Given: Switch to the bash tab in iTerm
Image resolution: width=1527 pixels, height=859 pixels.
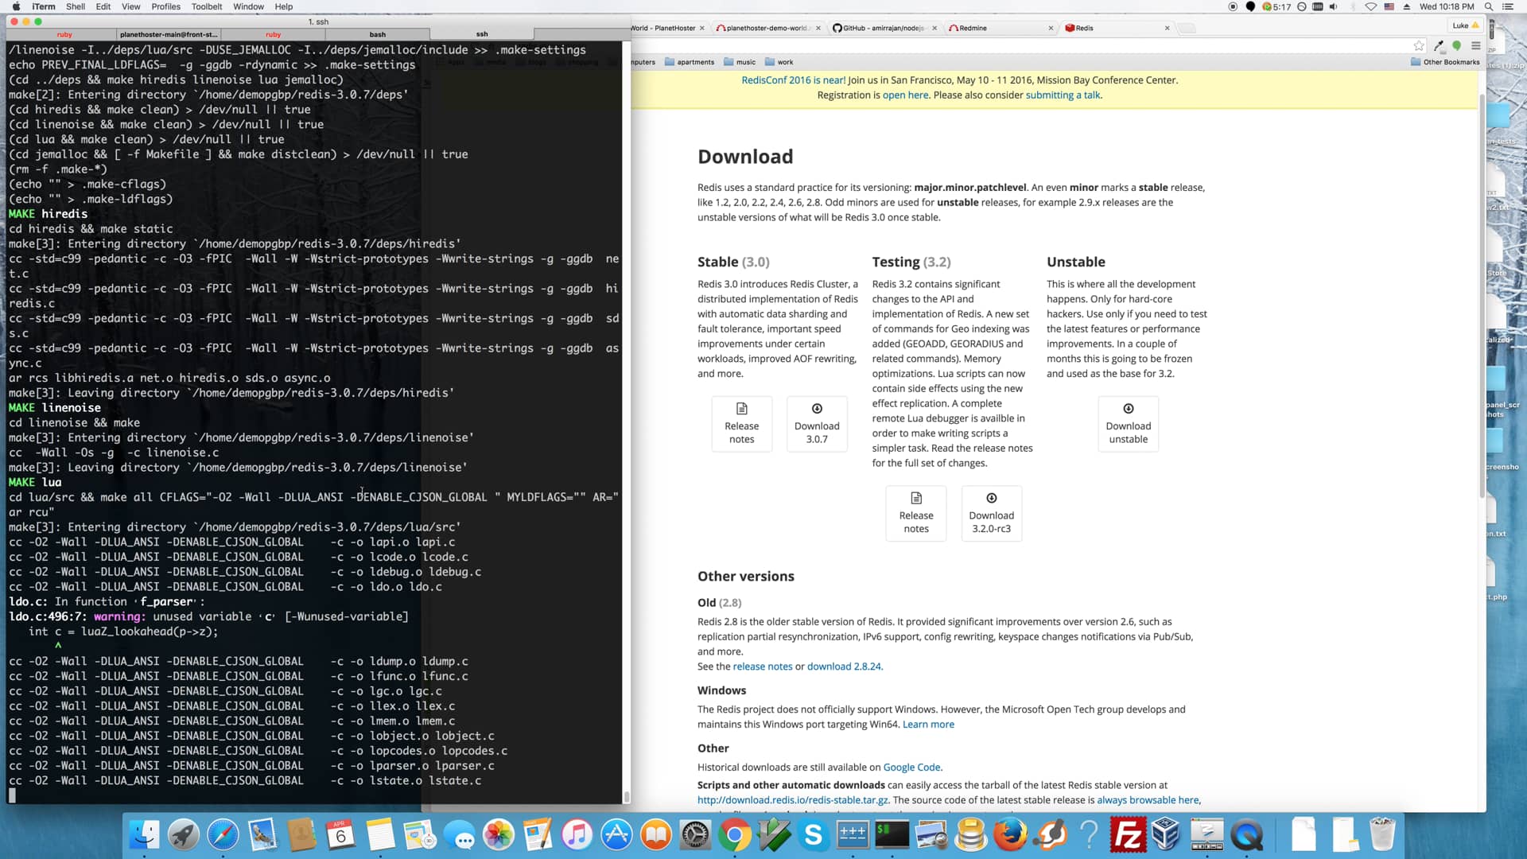Looking at the screenshot, I should click(378, 34).
